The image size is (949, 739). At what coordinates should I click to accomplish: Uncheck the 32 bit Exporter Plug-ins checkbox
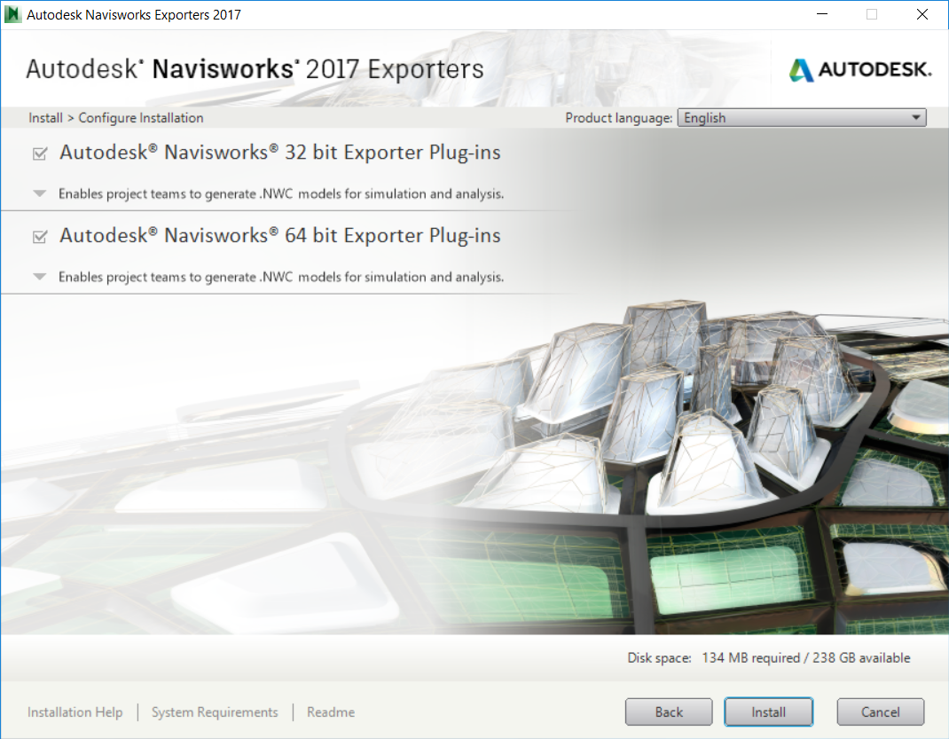click(39, 153)
